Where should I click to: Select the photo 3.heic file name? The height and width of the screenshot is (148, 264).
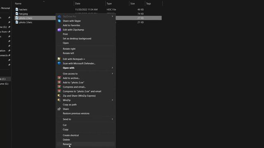click(26, 22)
